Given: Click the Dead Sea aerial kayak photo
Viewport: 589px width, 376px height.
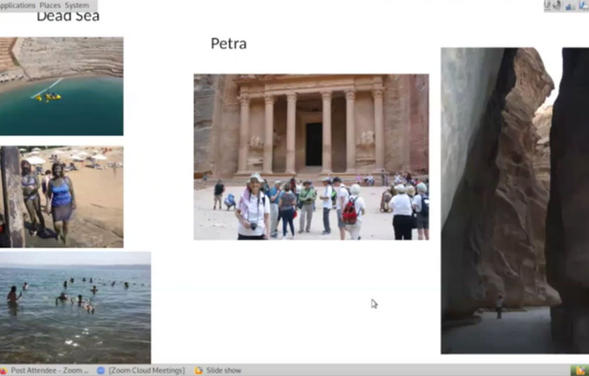Looking at the screenshot, I should (x=61, y=86).
